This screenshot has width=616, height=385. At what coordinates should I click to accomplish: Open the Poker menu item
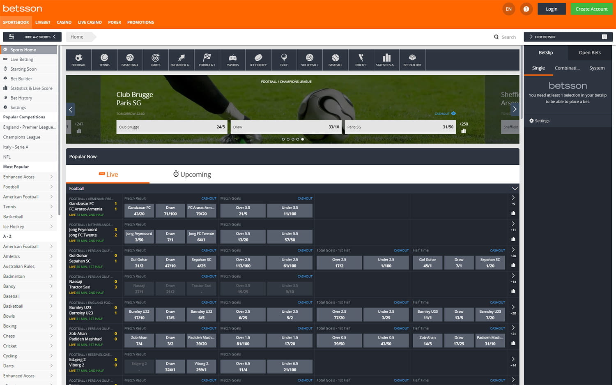[x=115, y=22]
